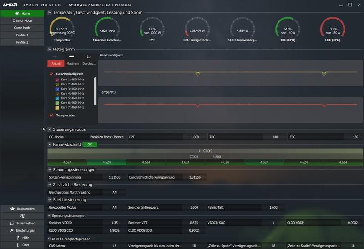This screenshot has width=364, height=249.
Task: Collapse the Speichersteuerung section
Action: (x=50, y=199)
